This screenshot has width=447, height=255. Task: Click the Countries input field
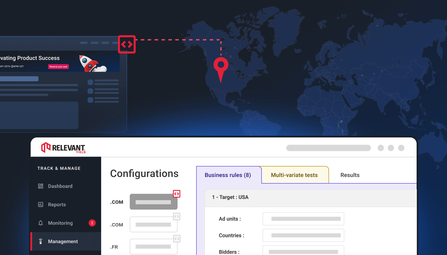tap(303, 235)
